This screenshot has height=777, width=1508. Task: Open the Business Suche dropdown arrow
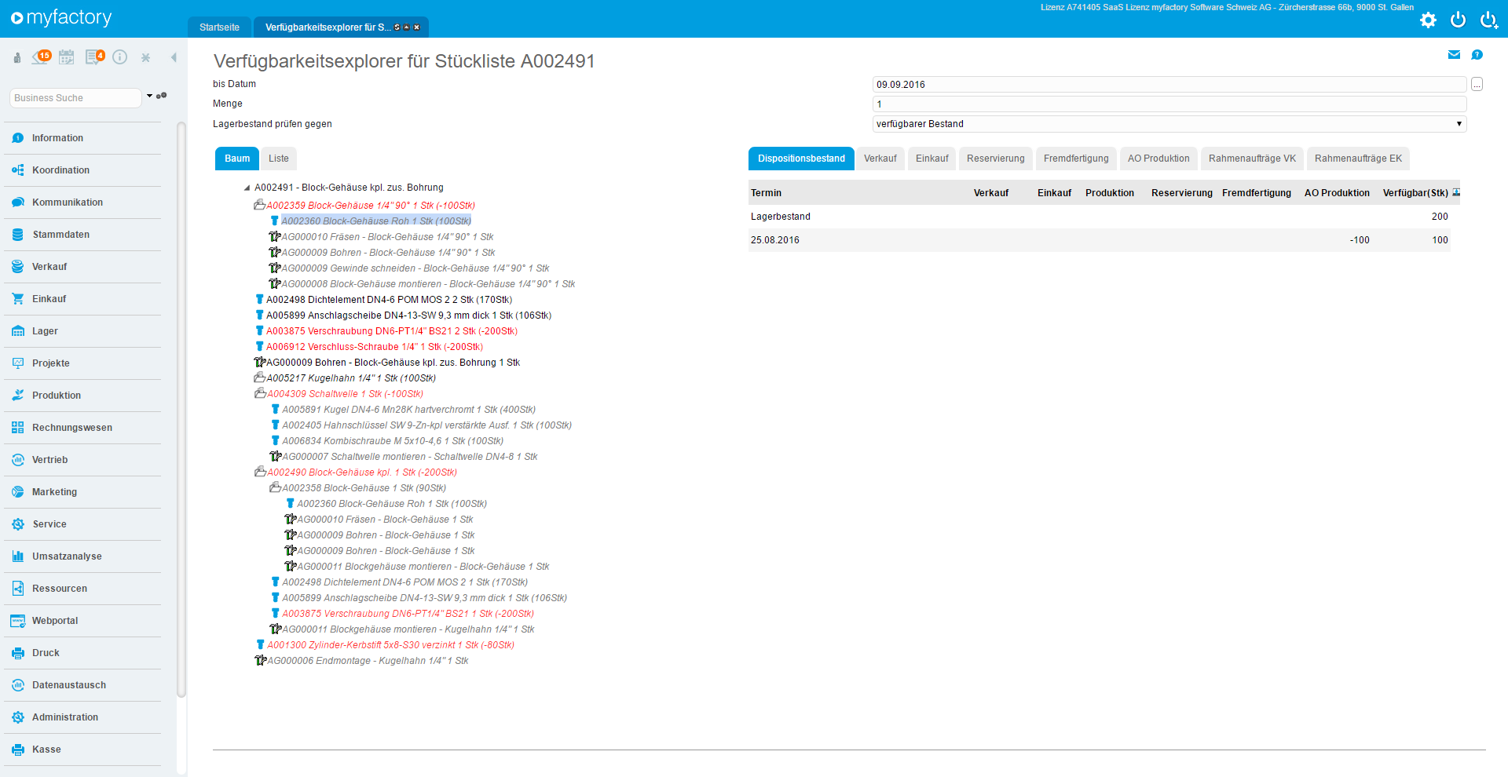tap(149, 97)
